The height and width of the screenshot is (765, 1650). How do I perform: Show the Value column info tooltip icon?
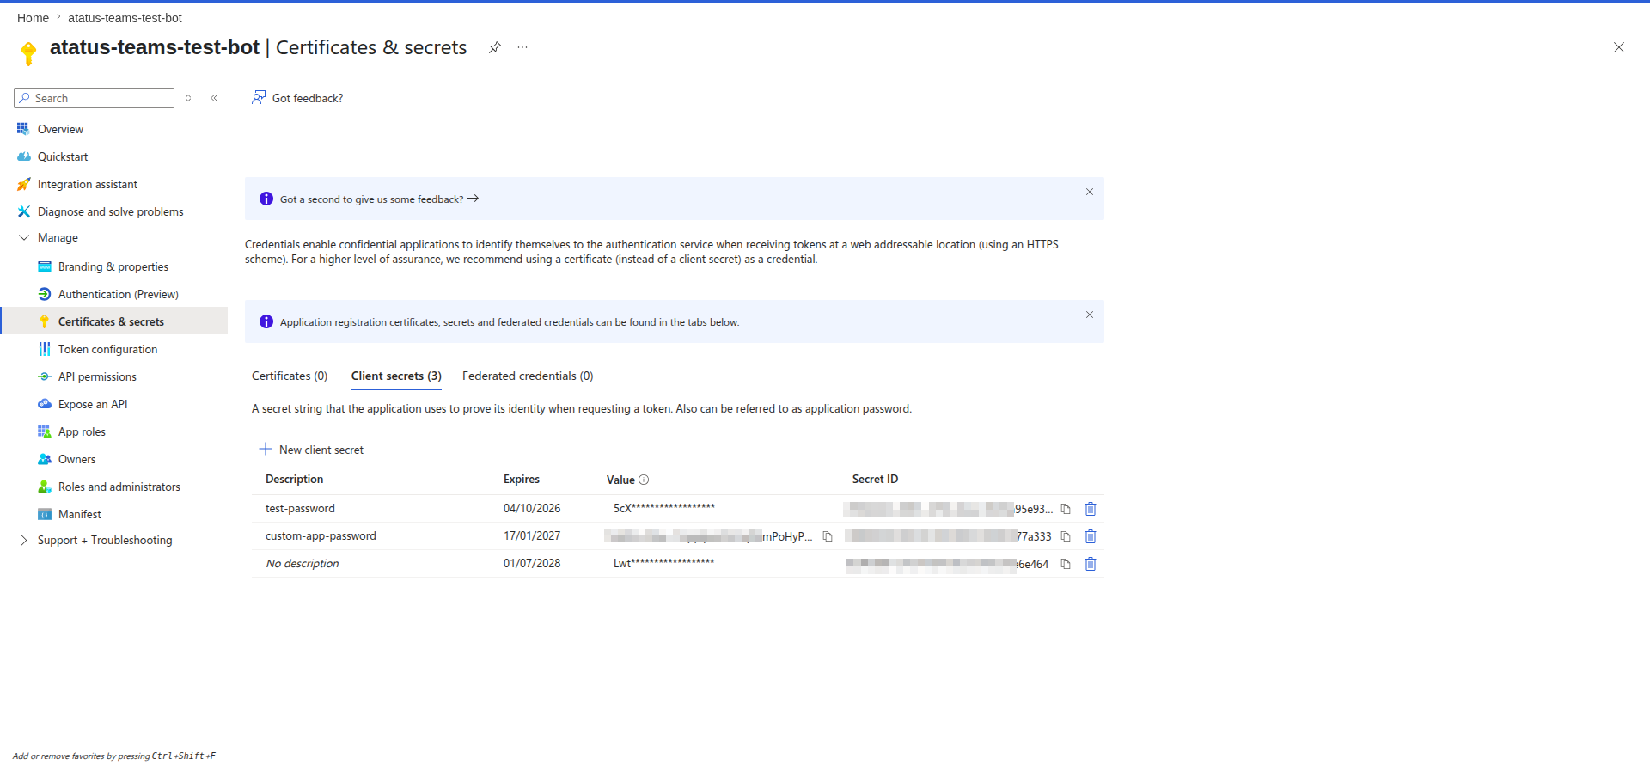tap(644, 480)
